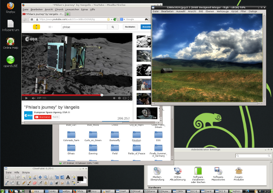Open Software-Repositories in Administrator Settings
Viewport: 273px width, 193px height.
coord(218,174)
